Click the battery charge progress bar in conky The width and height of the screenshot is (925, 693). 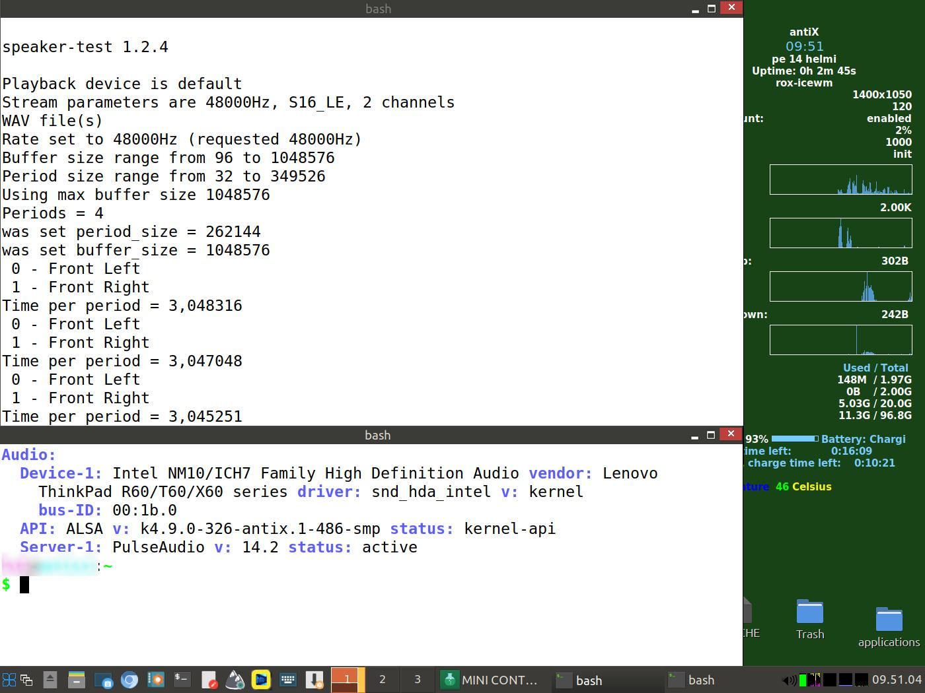[795, 439]
